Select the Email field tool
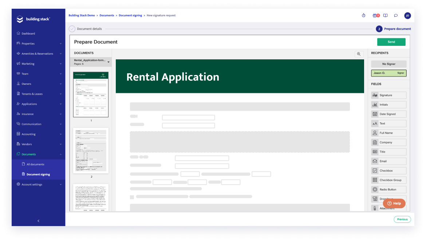This screenshot has height=241, width=426. point(388,161)
